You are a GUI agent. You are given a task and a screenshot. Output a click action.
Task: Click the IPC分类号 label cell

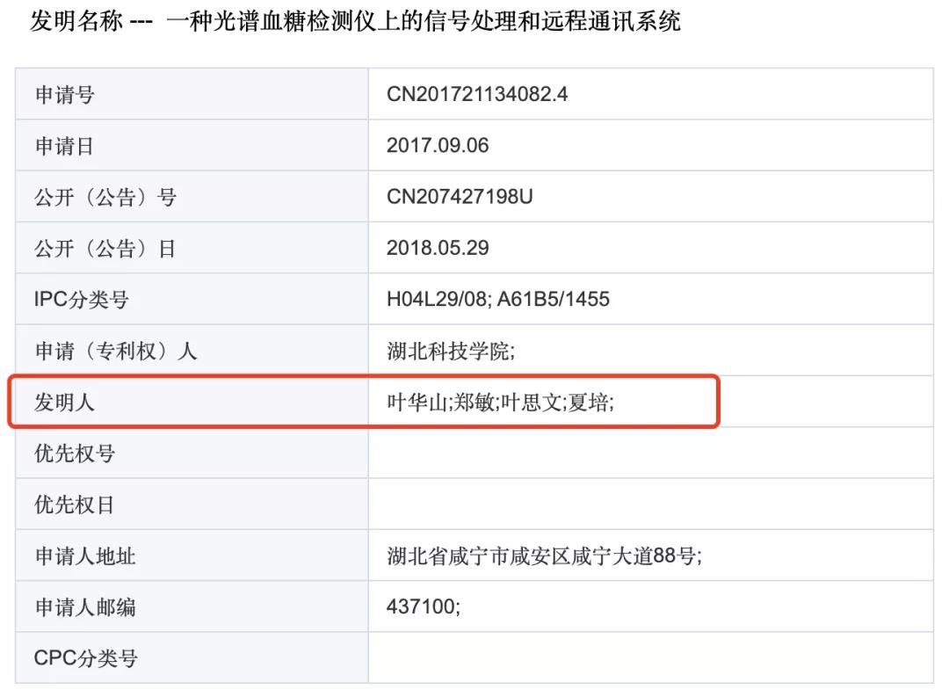[81, 300]
